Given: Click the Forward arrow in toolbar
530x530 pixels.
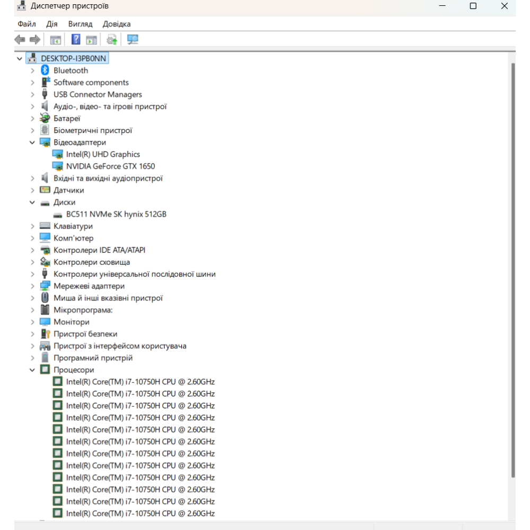Looking at the screenshot, I should (35, 39).
